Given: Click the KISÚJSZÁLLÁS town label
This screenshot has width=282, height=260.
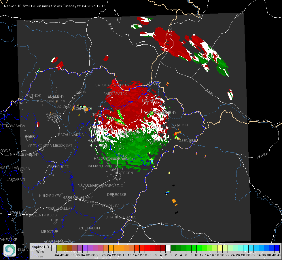Looking at the screenshot, I should click(60, 208).
